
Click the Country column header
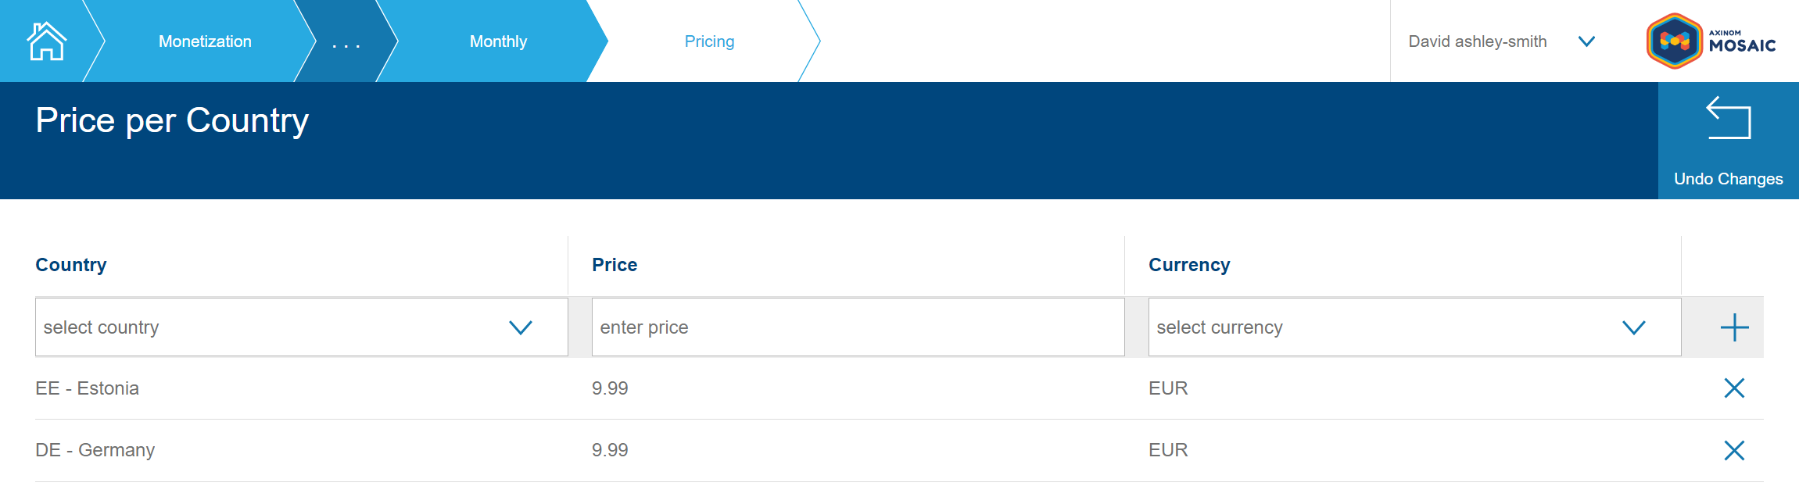(x=71, y=265)
